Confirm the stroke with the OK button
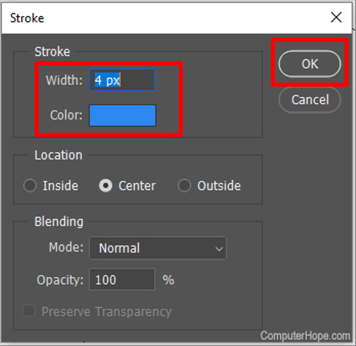Screen dimensions: 356x346 [310, 64]
